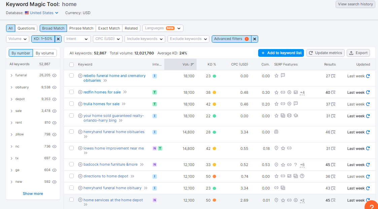Viewport: 378px width, 209px height.
Task: Click local pack pin in badcock row
Action: (276, 165)
